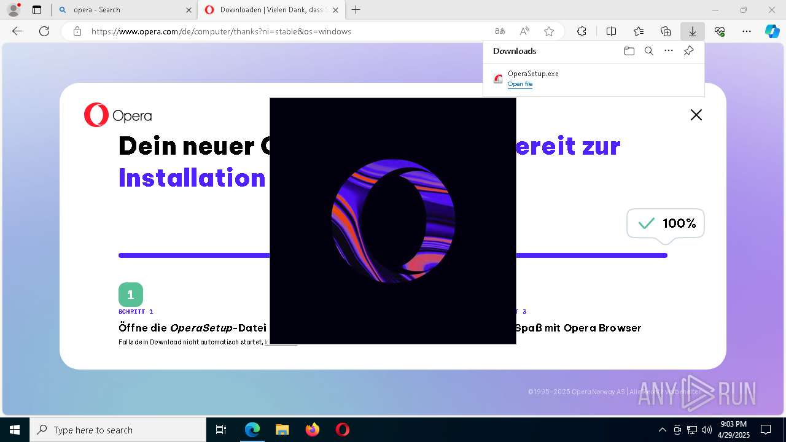Search downloads in Downloads panel
The width and height of the screenshot is (786, 442).
(648, 51)
